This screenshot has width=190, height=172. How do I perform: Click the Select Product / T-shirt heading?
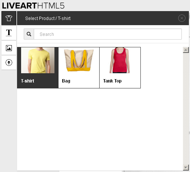pos(48,18)
